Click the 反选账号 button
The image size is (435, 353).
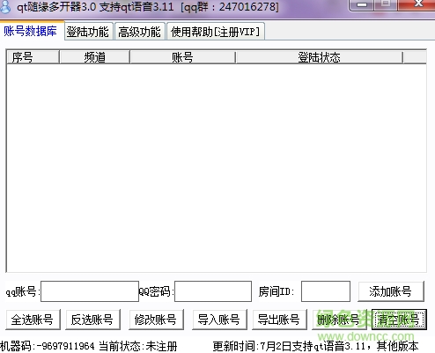92,320
